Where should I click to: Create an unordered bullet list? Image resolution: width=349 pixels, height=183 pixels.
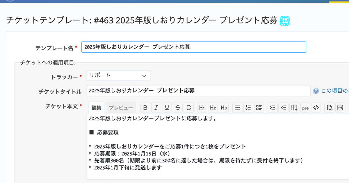237,107
